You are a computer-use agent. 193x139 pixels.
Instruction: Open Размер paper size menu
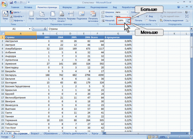pos(53,16)
